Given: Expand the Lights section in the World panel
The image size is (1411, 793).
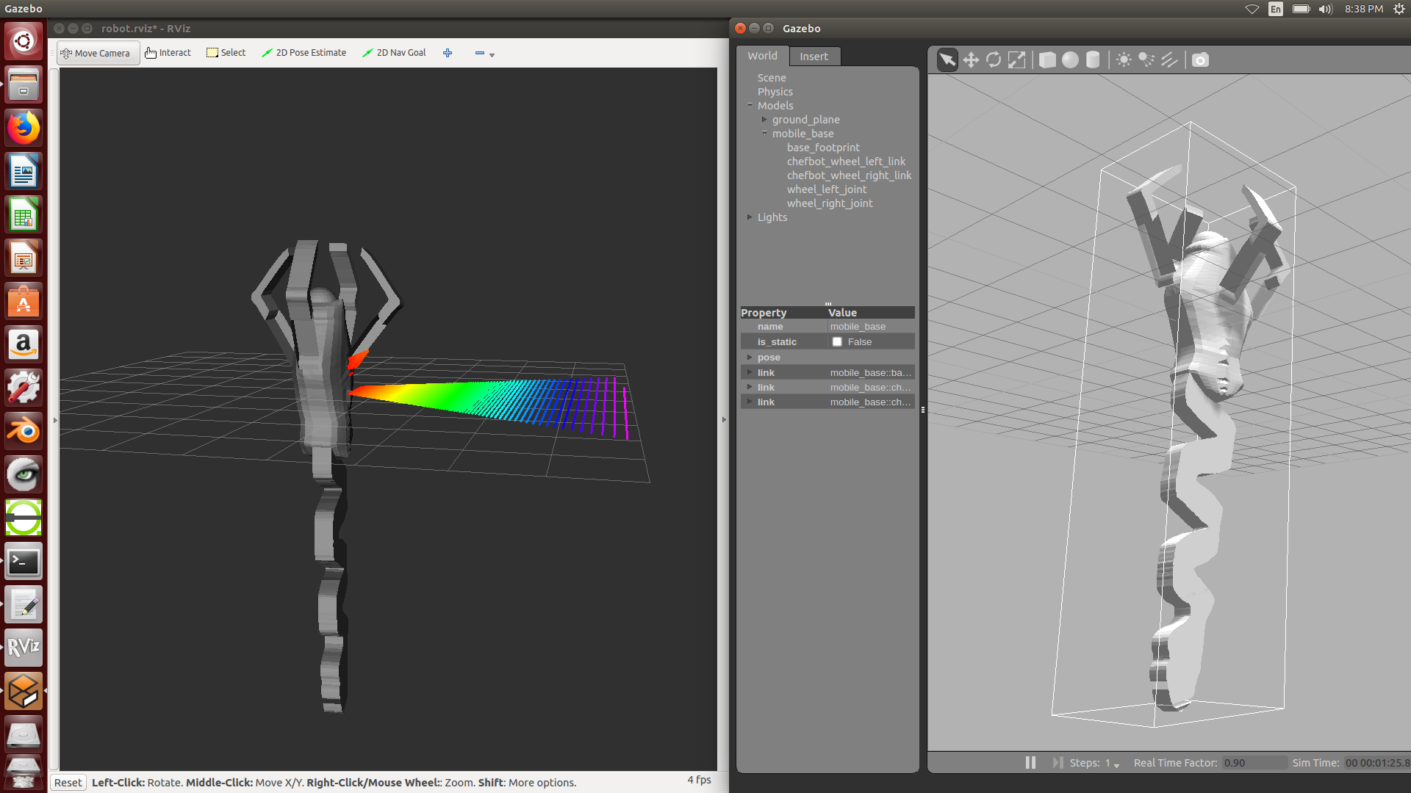Looking at the screenshot, I should [x=750, y=217].
